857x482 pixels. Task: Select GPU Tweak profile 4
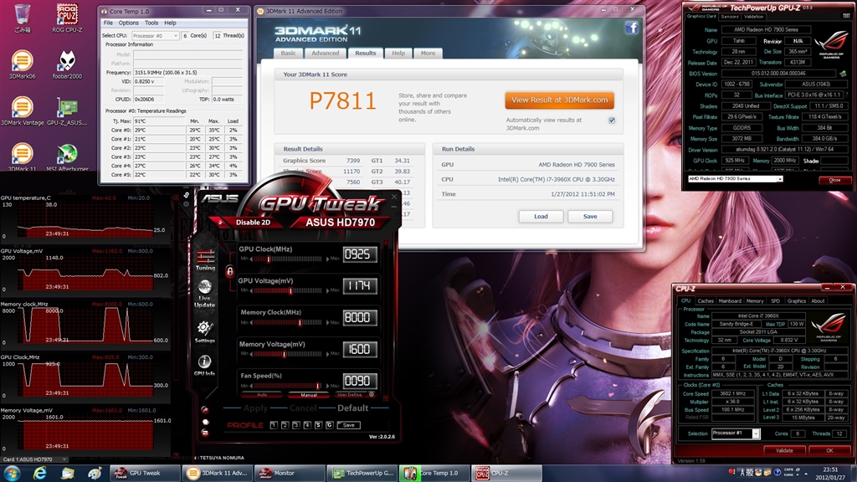pyautogui.click(x=307, y=424)
